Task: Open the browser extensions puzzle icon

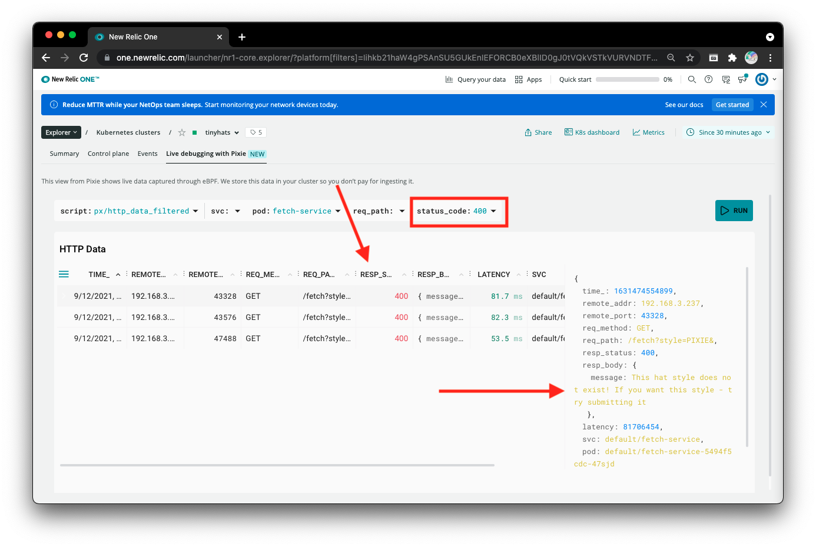Action: (x=732, y=58)
